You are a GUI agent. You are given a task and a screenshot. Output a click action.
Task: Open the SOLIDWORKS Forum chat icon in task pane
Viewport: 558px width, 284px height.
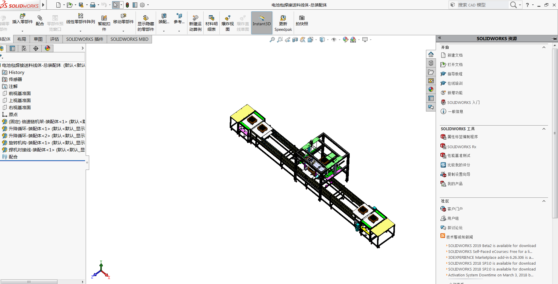(431, 107)
